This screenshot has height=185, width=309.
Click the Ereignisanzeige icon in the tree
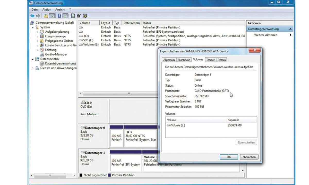[x=42, y=36]
